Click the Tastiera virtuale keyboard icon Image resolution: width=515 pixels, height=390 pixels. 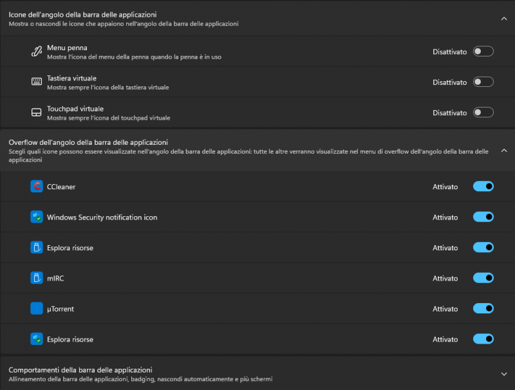pyautogui.click(x=35, y=82)
